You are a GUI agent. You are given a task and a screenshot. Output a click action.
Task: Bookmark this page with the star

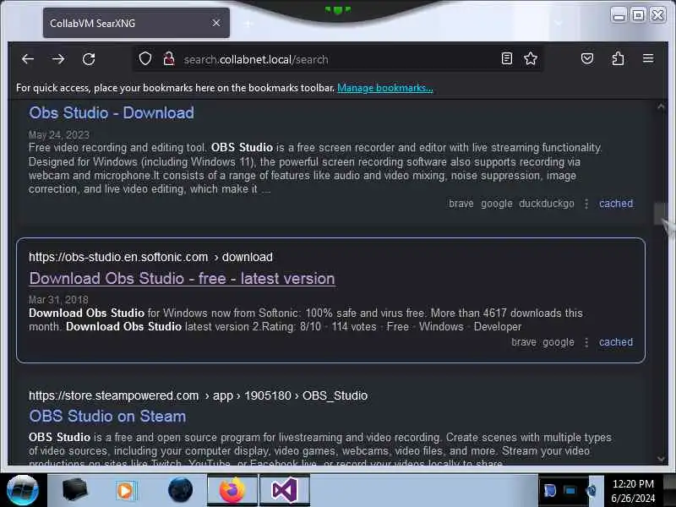coord(531,58)
